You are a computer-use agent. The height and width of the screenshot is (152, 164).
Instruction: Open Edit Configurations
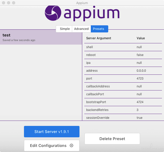tap(52, 145)
